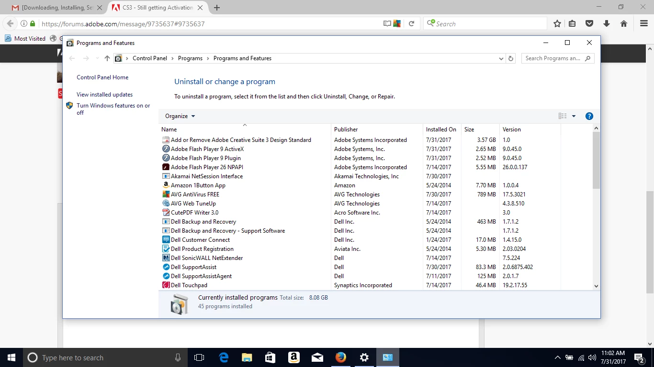
Task: Click the Adobe Flash Player 9 ActiveX icon
Action: (166, 149)
